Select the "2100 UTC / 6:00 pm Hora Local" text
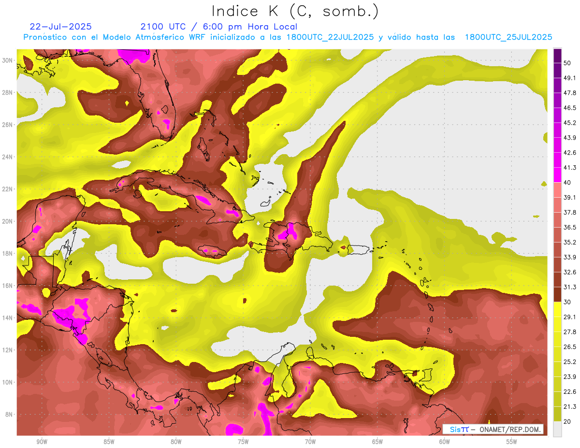580x448 pixels. click(x=218, y=27)
